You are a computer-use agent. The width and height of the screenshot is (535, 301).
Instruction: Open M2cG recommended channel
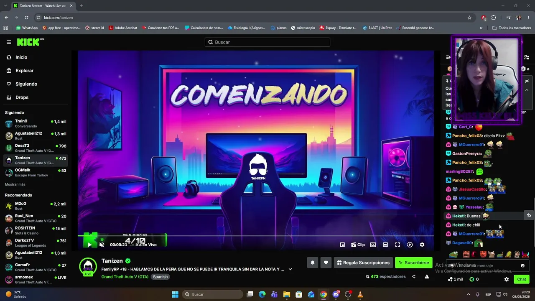(36, 206)
